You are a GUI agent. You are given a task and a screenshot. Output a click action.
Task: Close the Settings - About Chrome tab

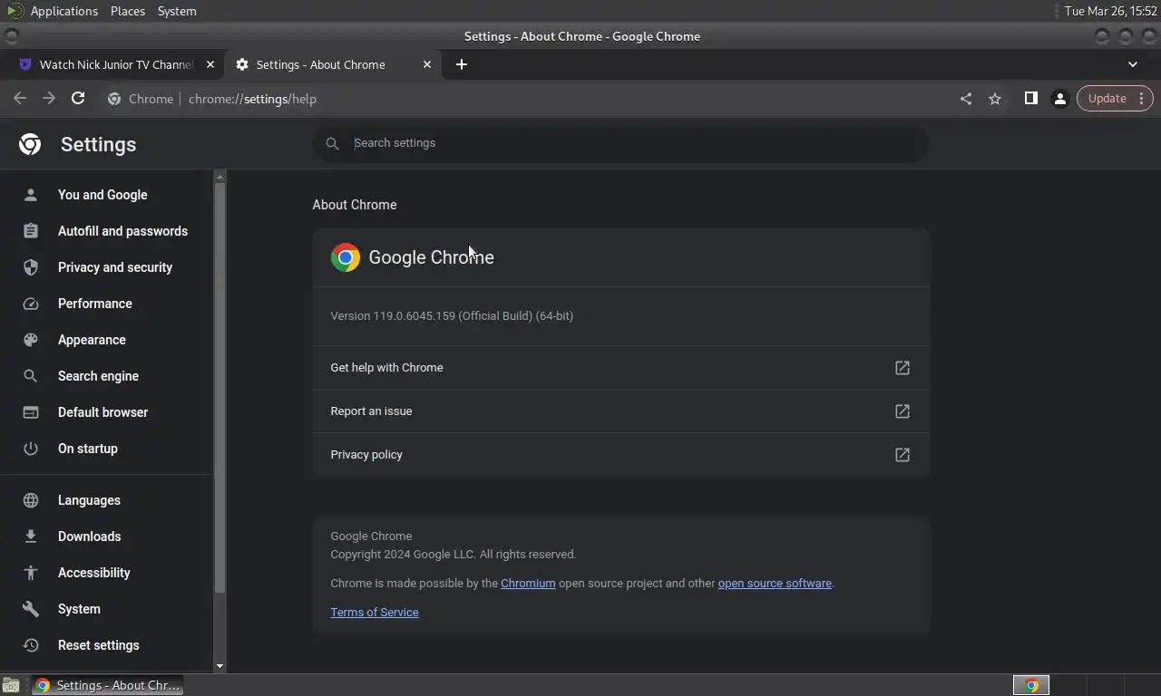click(x=427, y=64)
